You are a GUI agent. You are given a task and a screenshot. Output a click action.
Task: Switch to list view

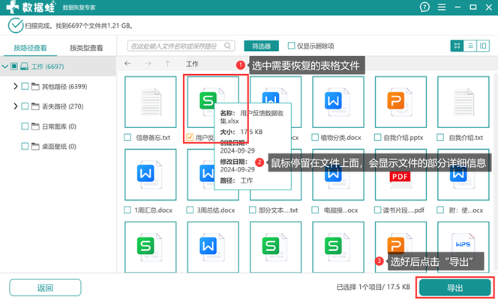[x=470, y=46]
